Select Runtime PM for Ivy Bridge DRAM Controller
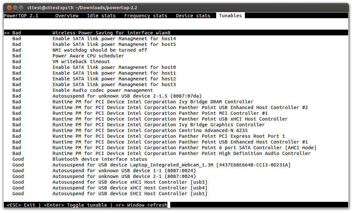This screenshot has width=352, height=213. tap(176, 102)
